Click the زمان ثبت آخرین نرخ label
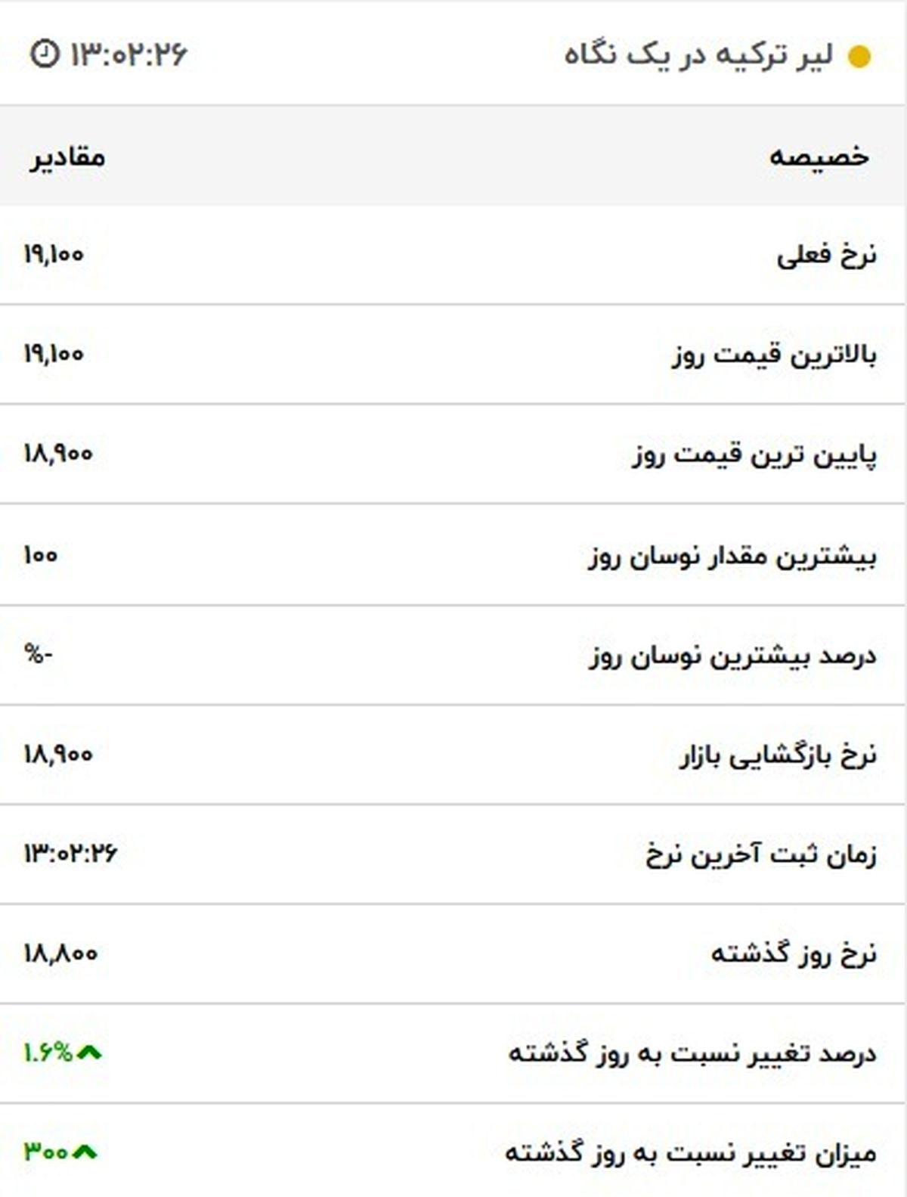 tap(761, 855)
